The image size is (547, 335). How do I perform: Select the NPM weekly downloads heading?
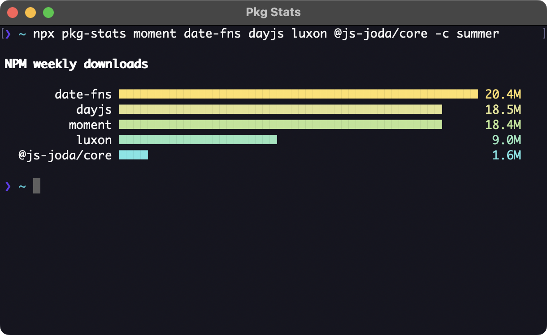(x=76, y=64)
